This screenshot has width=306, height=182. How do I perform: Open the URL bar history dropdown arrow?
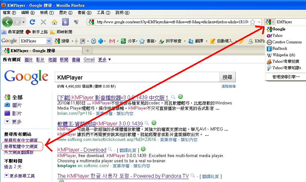pyautogui.click(x=259, y=22)
